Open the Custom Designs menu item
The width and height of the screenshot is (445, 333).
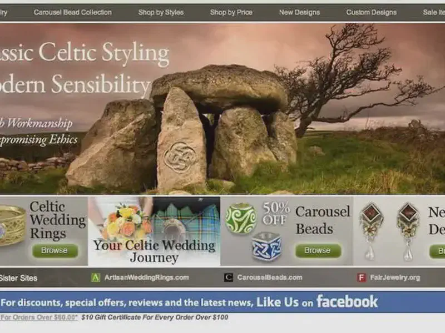tap(371, 12)
